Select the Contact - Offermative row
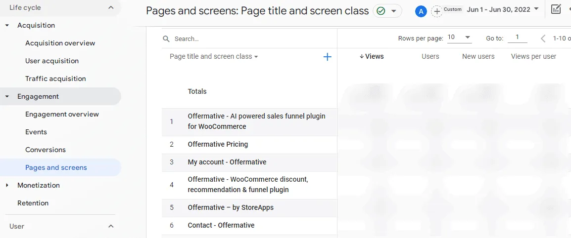Image resolution: width=571 pixels, height=238 pixels. coord(249,226)
